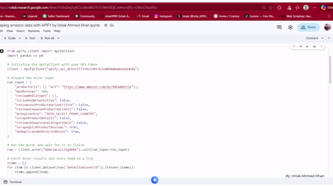The image size is (333, 187).
Task: Click Run all button
Action: tap(47, 38)
